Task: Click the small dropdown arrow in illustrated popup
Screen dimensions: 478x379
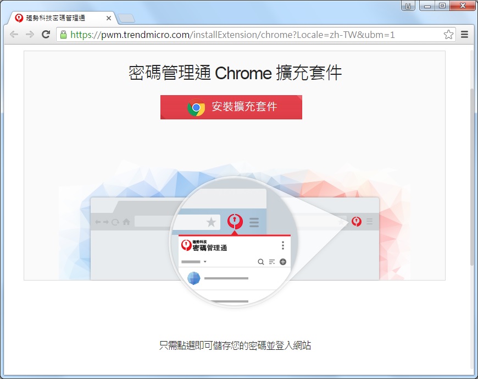Action: (x=205, y=261)
